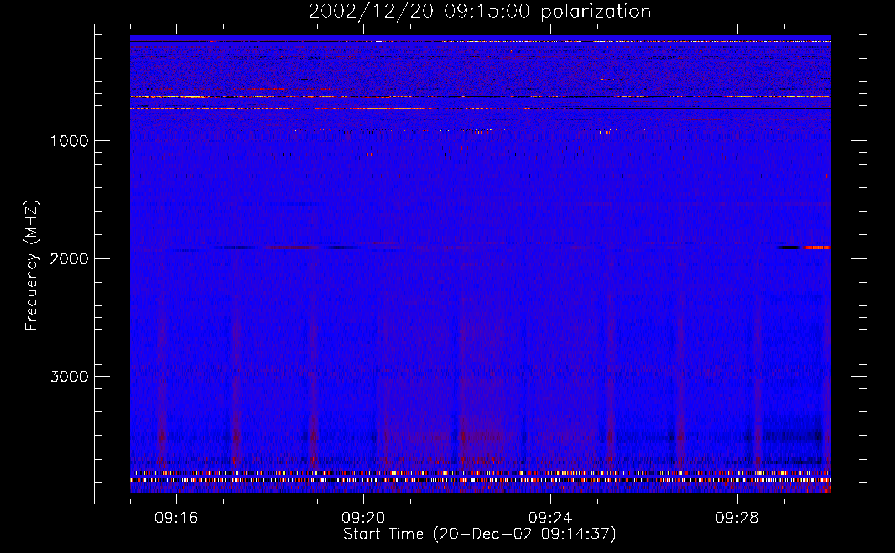Click the bright red streak near 2000 MHz at right edge
Screen dimensions: 895x553
pyautogui.click(x=817, y=247)
